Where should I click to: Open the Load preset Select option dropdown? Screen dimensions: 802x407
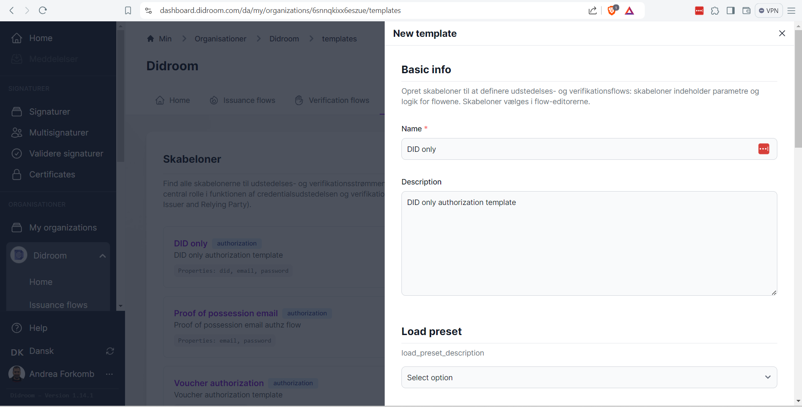tap(589, 377)
